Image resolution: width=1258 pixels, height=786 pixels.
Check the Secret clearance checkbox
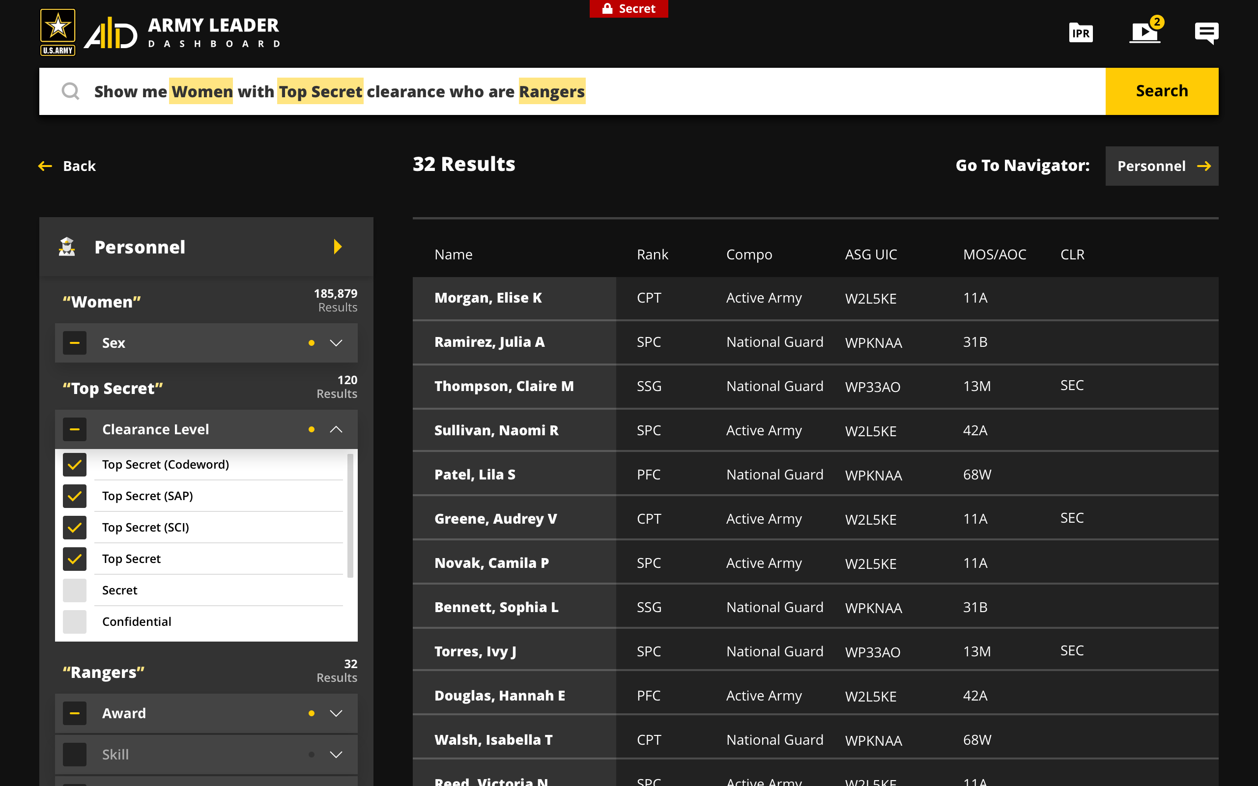(74, 590)
